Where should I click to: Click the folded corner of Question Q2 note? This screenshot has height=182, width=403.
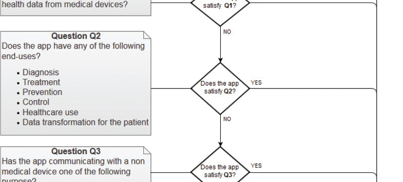point(147,35)
